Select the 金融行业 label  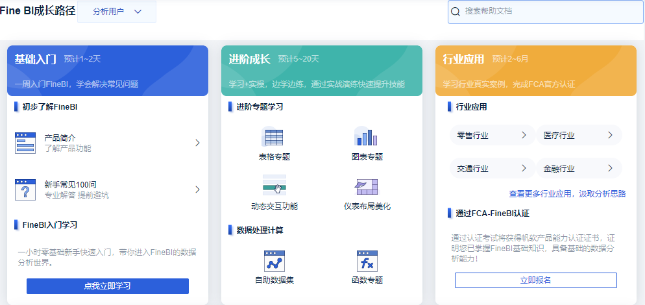[559, 168]
